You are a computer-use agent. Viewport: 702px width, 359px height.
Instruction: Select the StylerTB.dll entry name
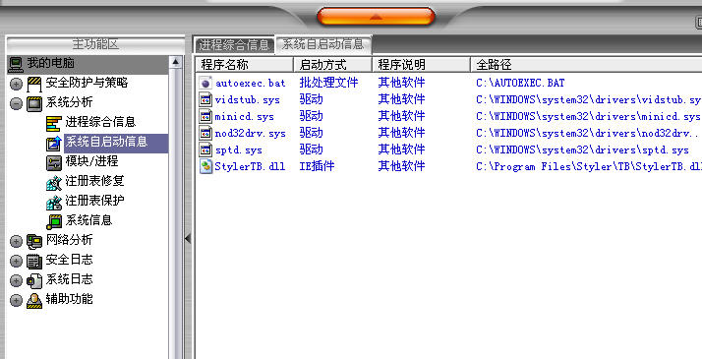pyautogui.click(x=250, y=166)
